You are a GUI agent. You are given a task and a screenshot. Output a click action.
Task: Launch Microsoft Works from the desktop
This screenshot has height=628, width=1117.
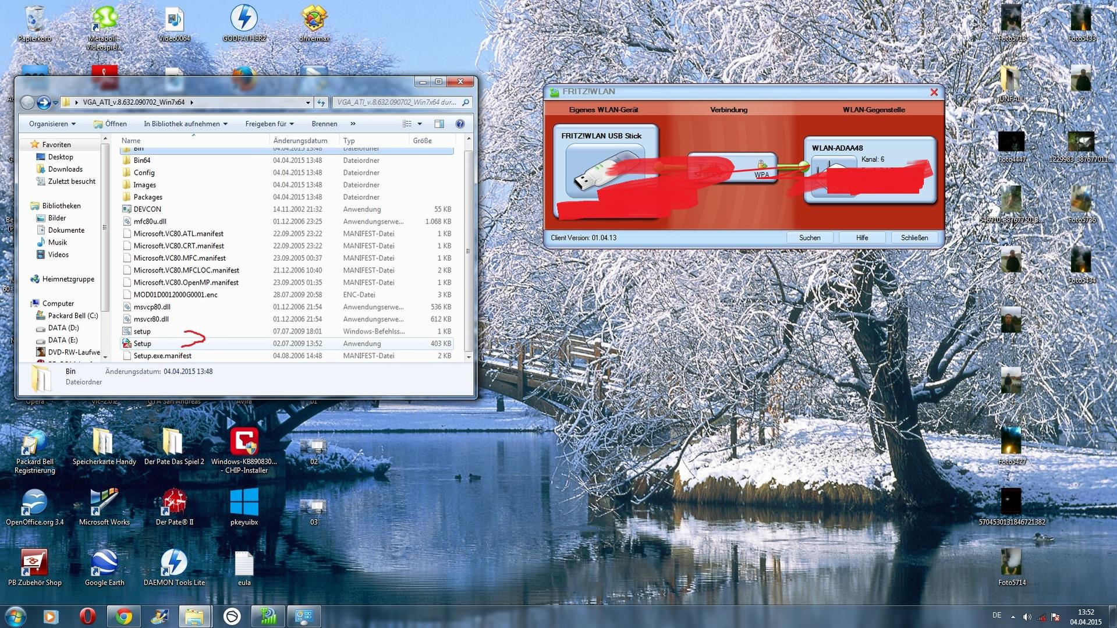click(x=104, y=507)
